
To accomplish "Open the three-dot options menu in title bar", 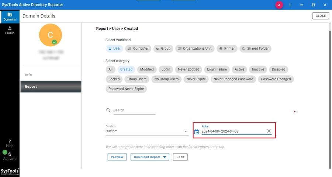I will [290, 5].
